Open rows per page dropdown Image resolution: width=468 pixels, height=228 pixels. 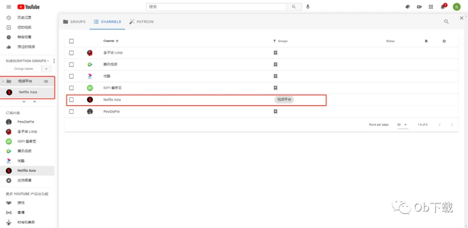[402, 125]
